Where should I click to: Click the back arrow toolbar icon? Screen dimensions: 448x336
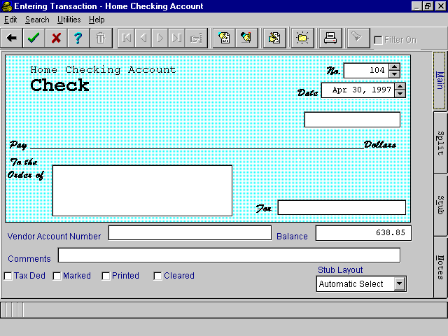(x=12, y=38)
